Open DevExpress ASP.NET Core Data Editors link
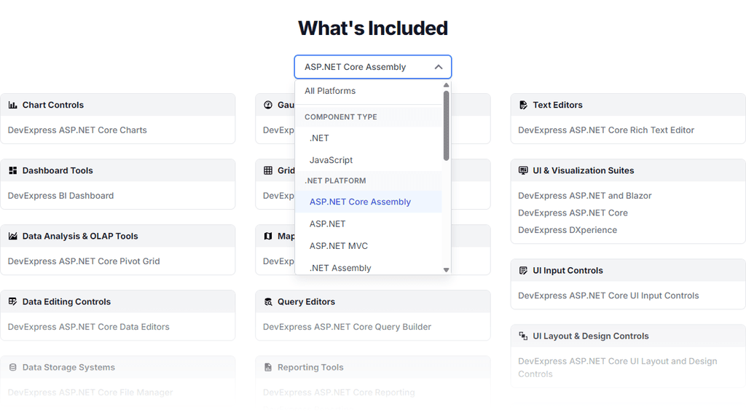The width and height of the screenshot is (746, 412). coord(88,327)
